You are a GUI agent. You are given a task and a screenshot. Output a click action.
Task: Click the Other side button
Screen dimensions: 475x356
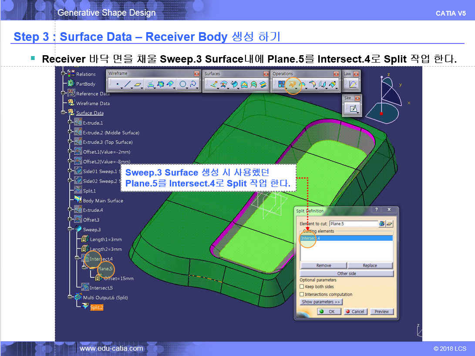(x=346, y=273)
